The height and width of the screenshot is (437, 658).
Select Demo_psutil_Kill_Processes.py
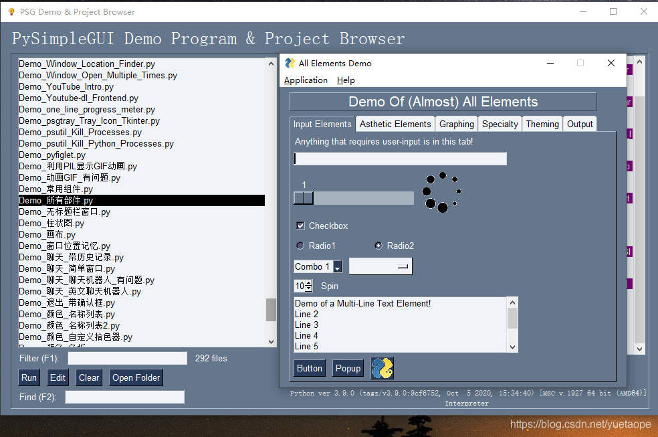coord(141,132)
